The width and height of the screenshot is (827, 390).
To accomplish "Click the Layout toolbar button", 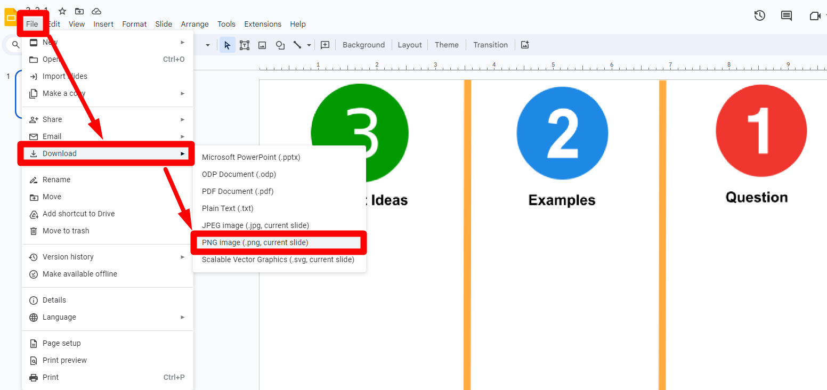I will (x=410, y=45).
